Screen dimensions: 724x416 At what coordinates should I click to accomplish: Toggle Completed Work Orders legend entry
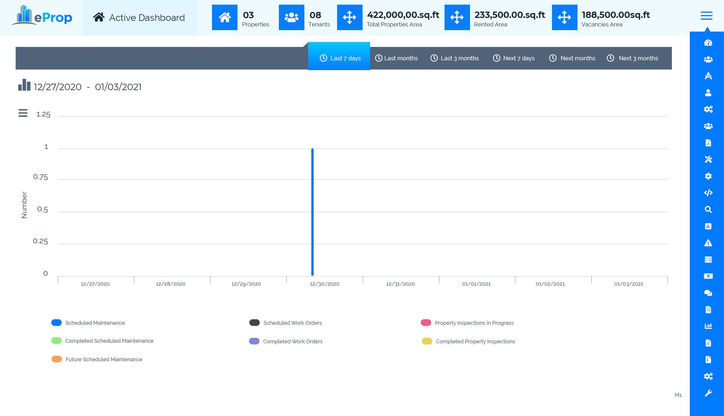click(x=292, y=341)
